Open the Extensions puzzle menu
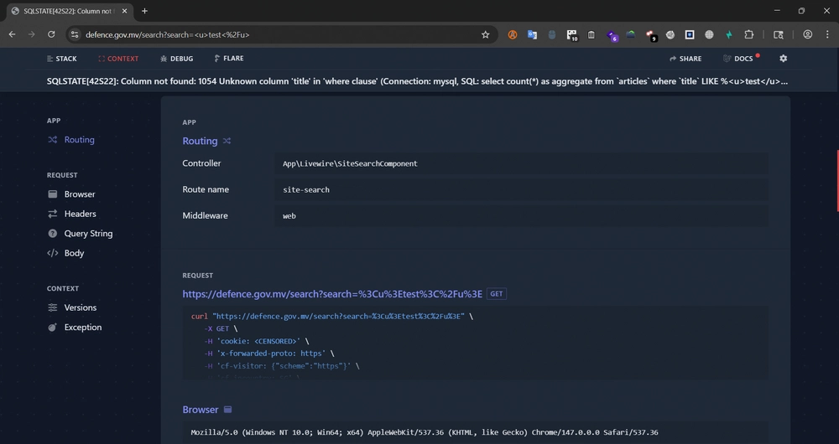Image resolution: width=839 pixels, height=444 pixels. [x=749, y=34]
